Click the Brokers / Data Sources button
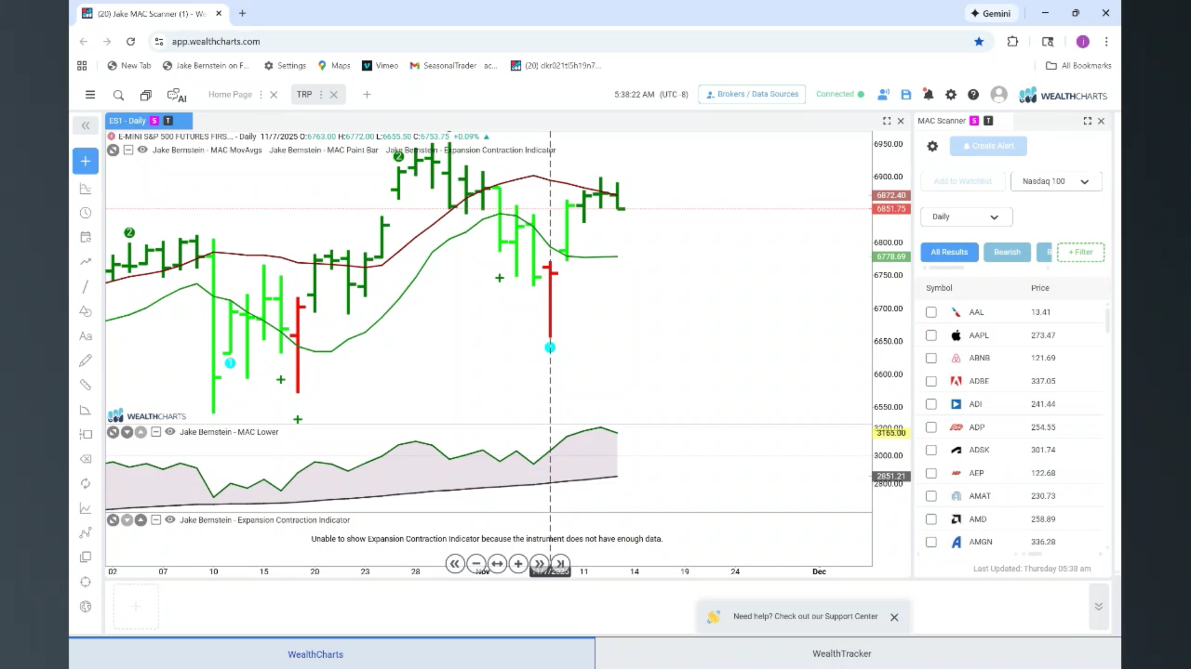Viewport: 1191px width, 669px height. pyautogui.click(x=752, y=94)
